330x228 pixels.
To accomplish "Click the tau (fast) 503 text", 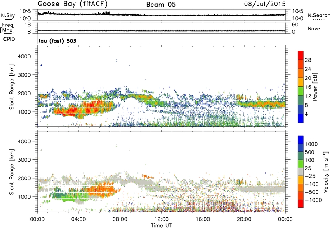I will point(57,41).
